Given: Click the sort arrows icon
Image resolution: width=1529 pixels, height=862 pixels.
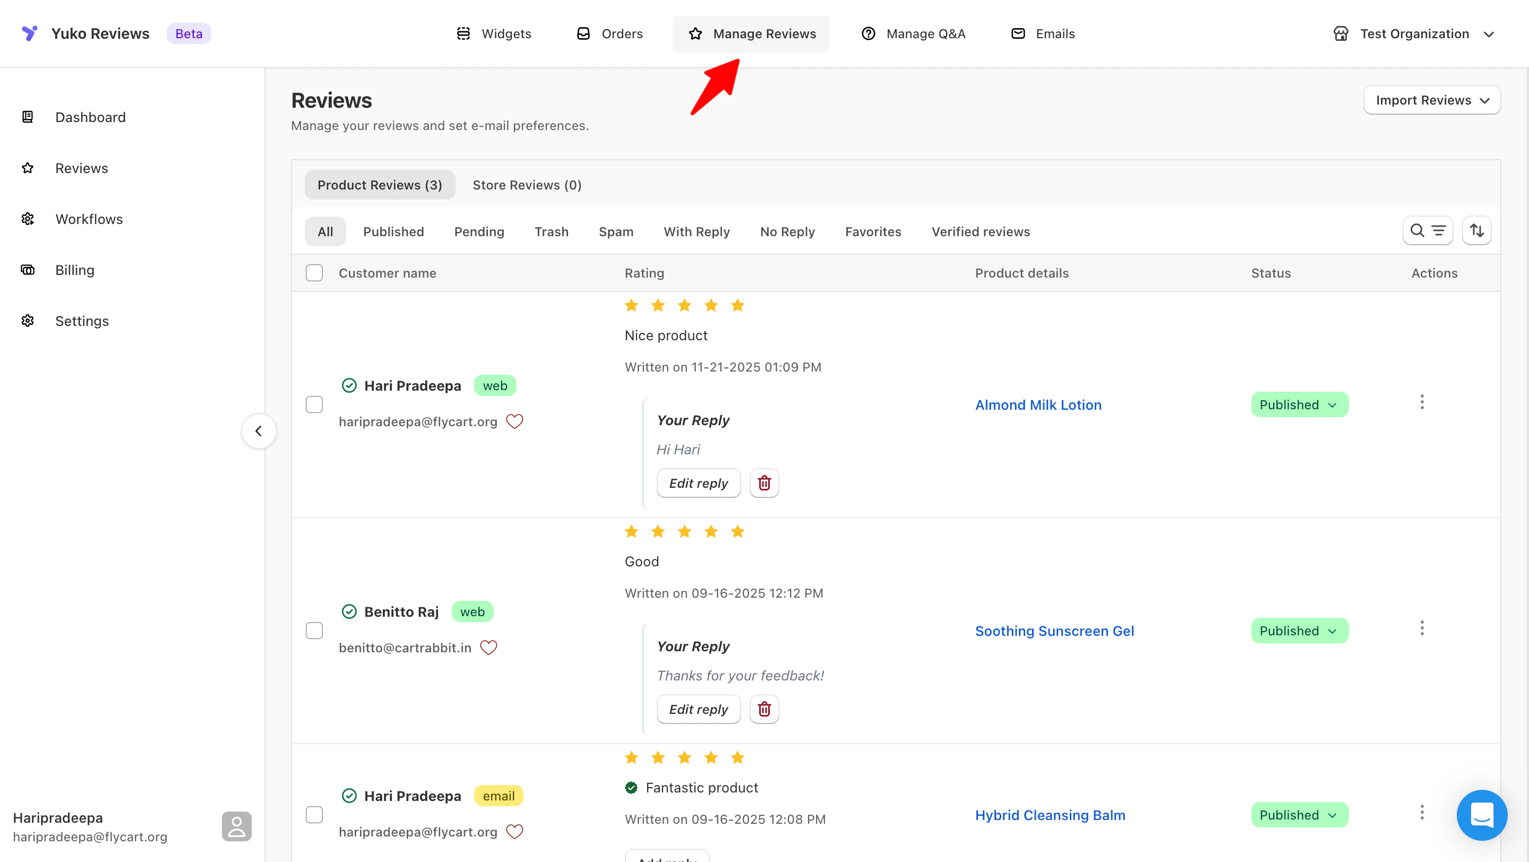Looking at the screenshot, I should 1476,231.
